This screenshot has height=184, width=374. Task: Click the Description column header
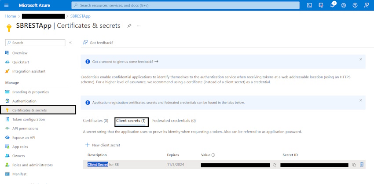(x=97, y=155)
